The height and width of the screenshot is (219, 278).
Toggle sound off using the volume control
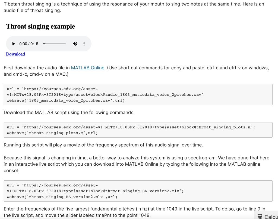click(x=75, y=44)
